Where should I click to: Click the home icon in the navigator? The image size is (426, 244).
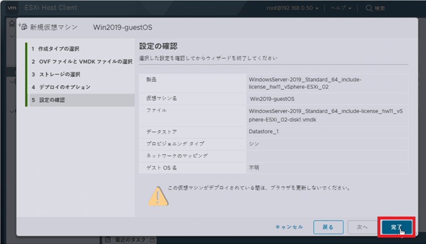[x=12, y=23]
